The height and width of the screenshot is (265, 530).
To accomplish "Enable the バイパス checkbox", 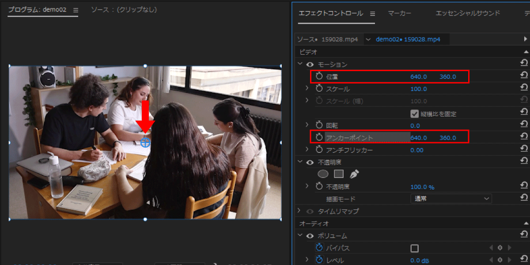I will coord(414,248).
